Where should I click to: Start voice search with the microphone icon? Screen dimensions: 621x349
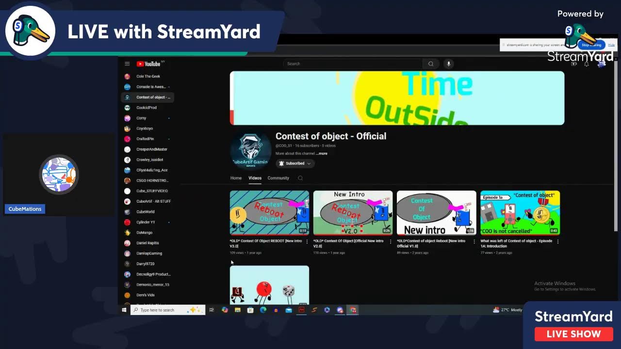tap(449, 64)
